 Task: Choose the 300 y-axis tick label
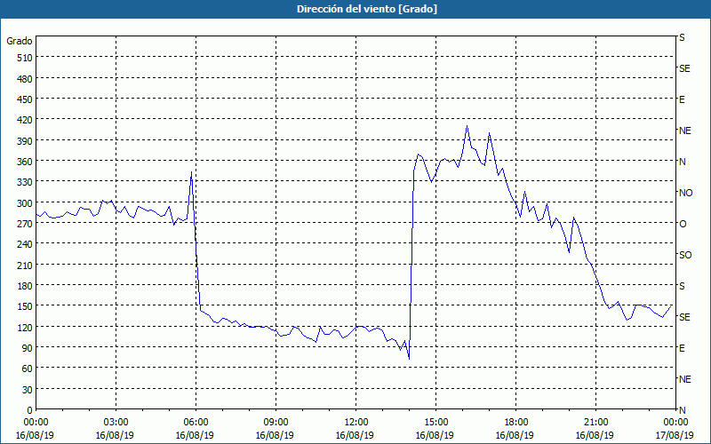click(x=26, y=203)
